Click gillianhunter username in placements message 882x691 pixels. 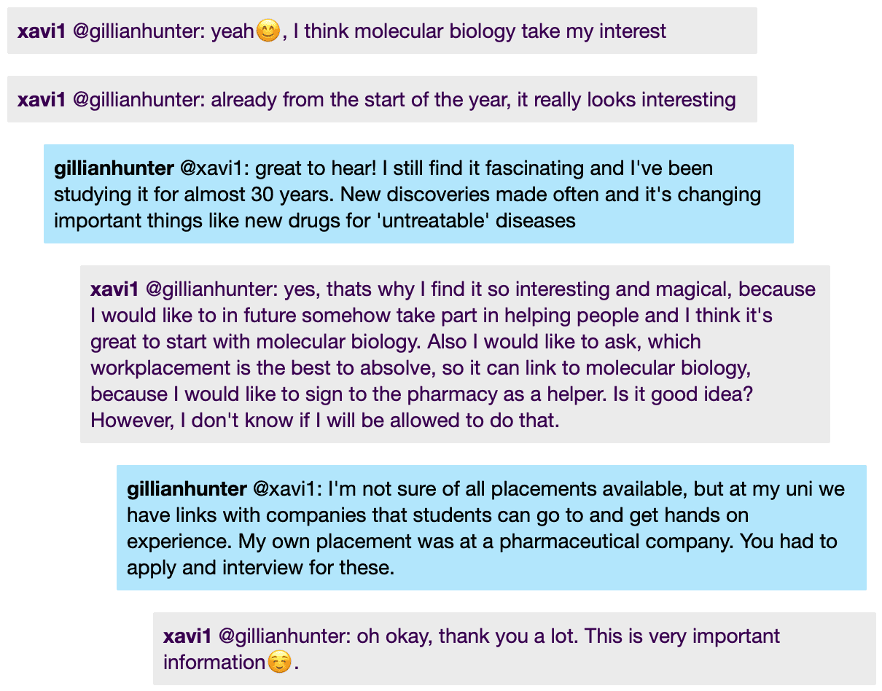pyautogui.click(x=187, y=488)
